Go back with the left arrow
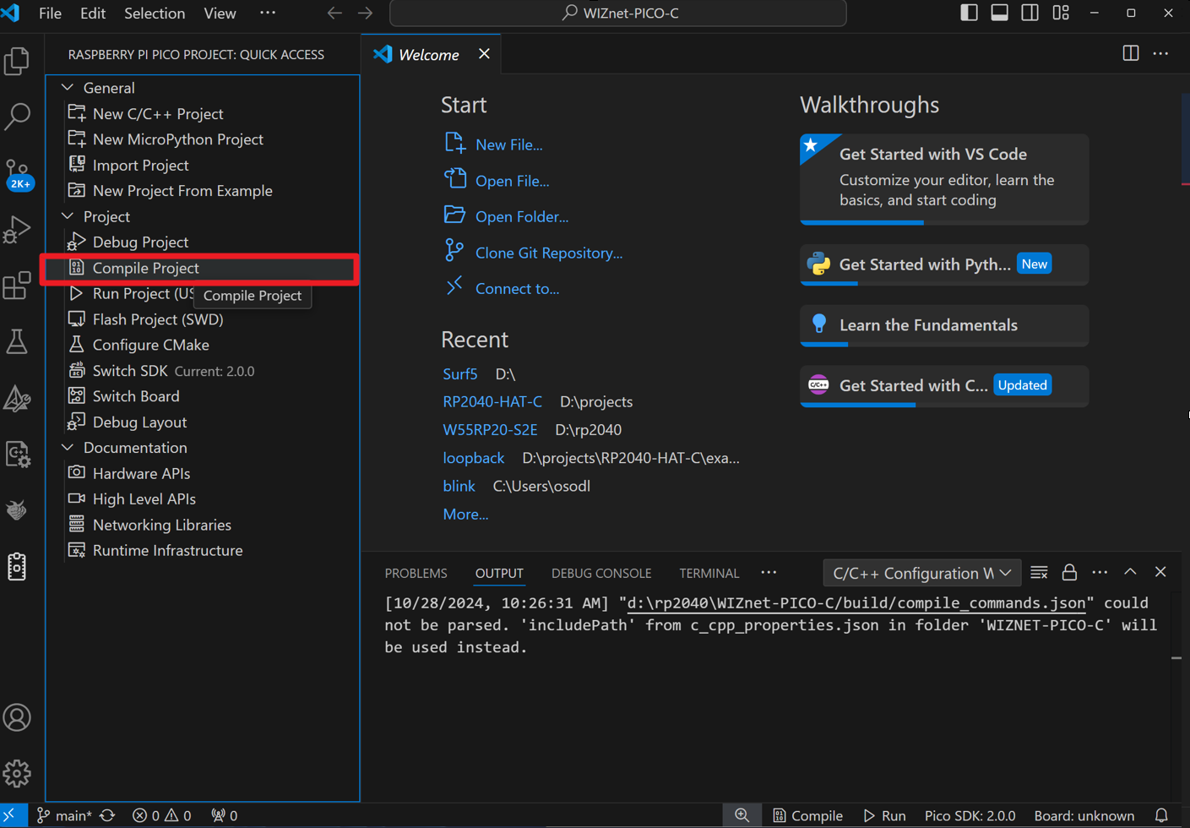The width and height of the screenshot is (1190, 828). pyautogui.click(x=334, y=13)
